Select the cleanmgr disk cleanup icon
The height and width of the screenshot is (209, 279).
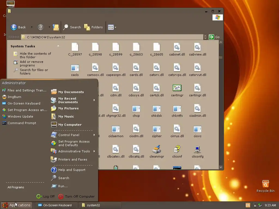[157, 149]
